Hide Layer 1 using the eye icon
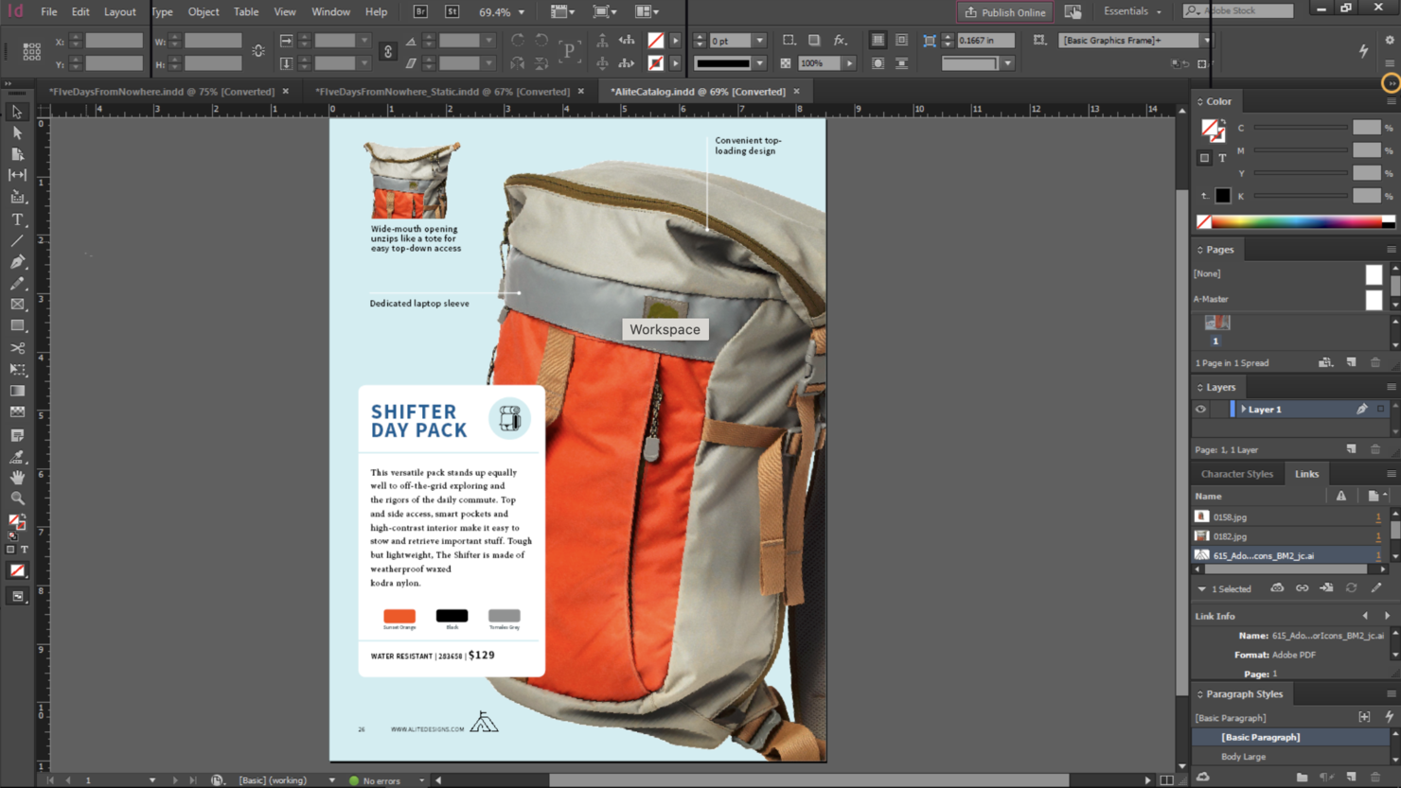 point(1199,408)
